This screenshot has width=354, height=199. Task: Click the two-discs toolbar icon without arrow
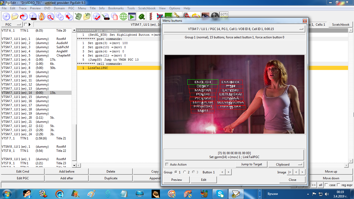coord(60,17)
